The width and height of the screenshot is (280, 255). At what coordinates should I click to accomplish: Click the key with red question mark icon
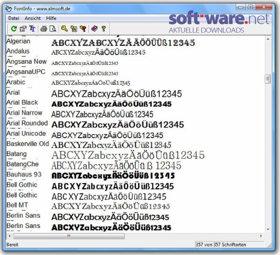point(83,29)
